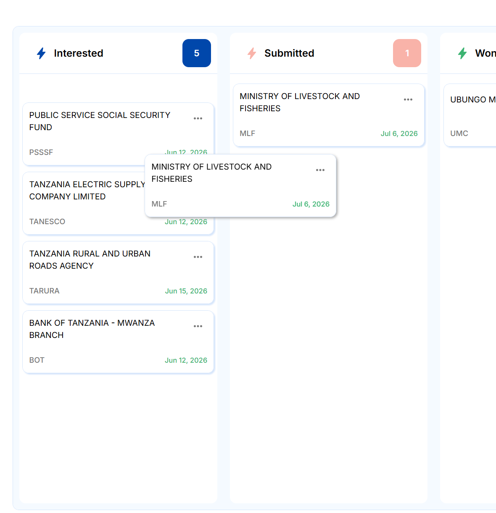Viewport: 496px width, 513px height.
Task: Click the pink lightning icon beside Submitted
Action: (252, 53)
